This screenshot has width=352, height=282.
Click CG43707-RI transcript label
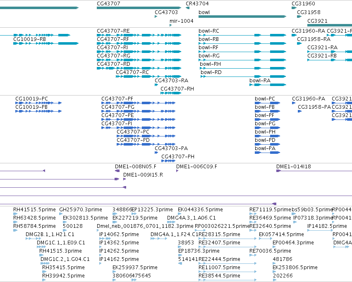[112, 47]
